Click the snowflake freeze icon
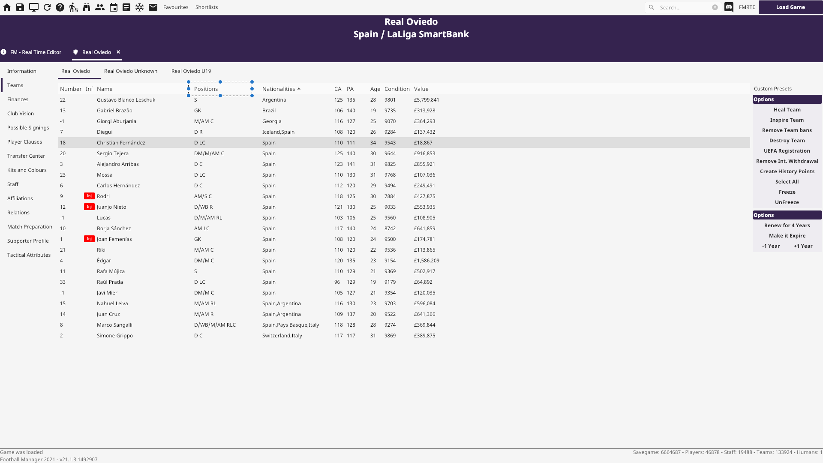Image resolution: width=823 pixels, height=463 pixels. [140, 7]
